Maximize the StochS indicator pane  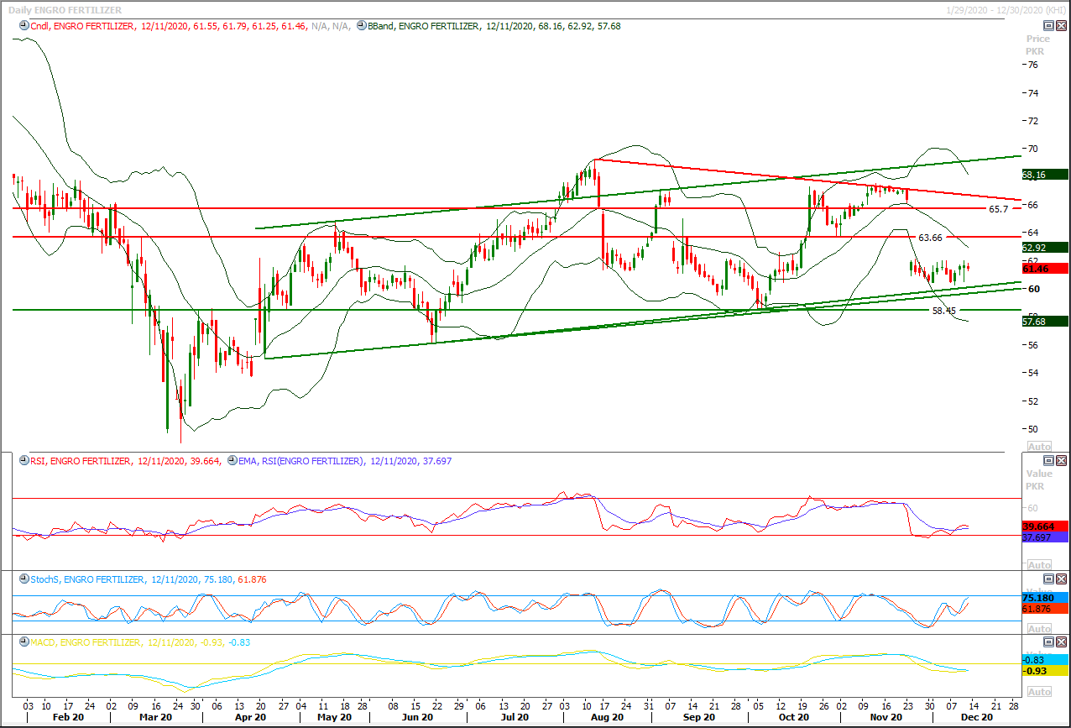[1047, 579]
